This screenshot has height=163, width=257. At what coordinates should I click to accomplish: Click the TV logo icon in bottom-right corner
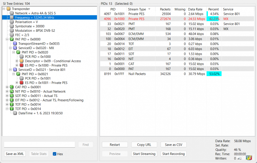[x=248, y=158]
